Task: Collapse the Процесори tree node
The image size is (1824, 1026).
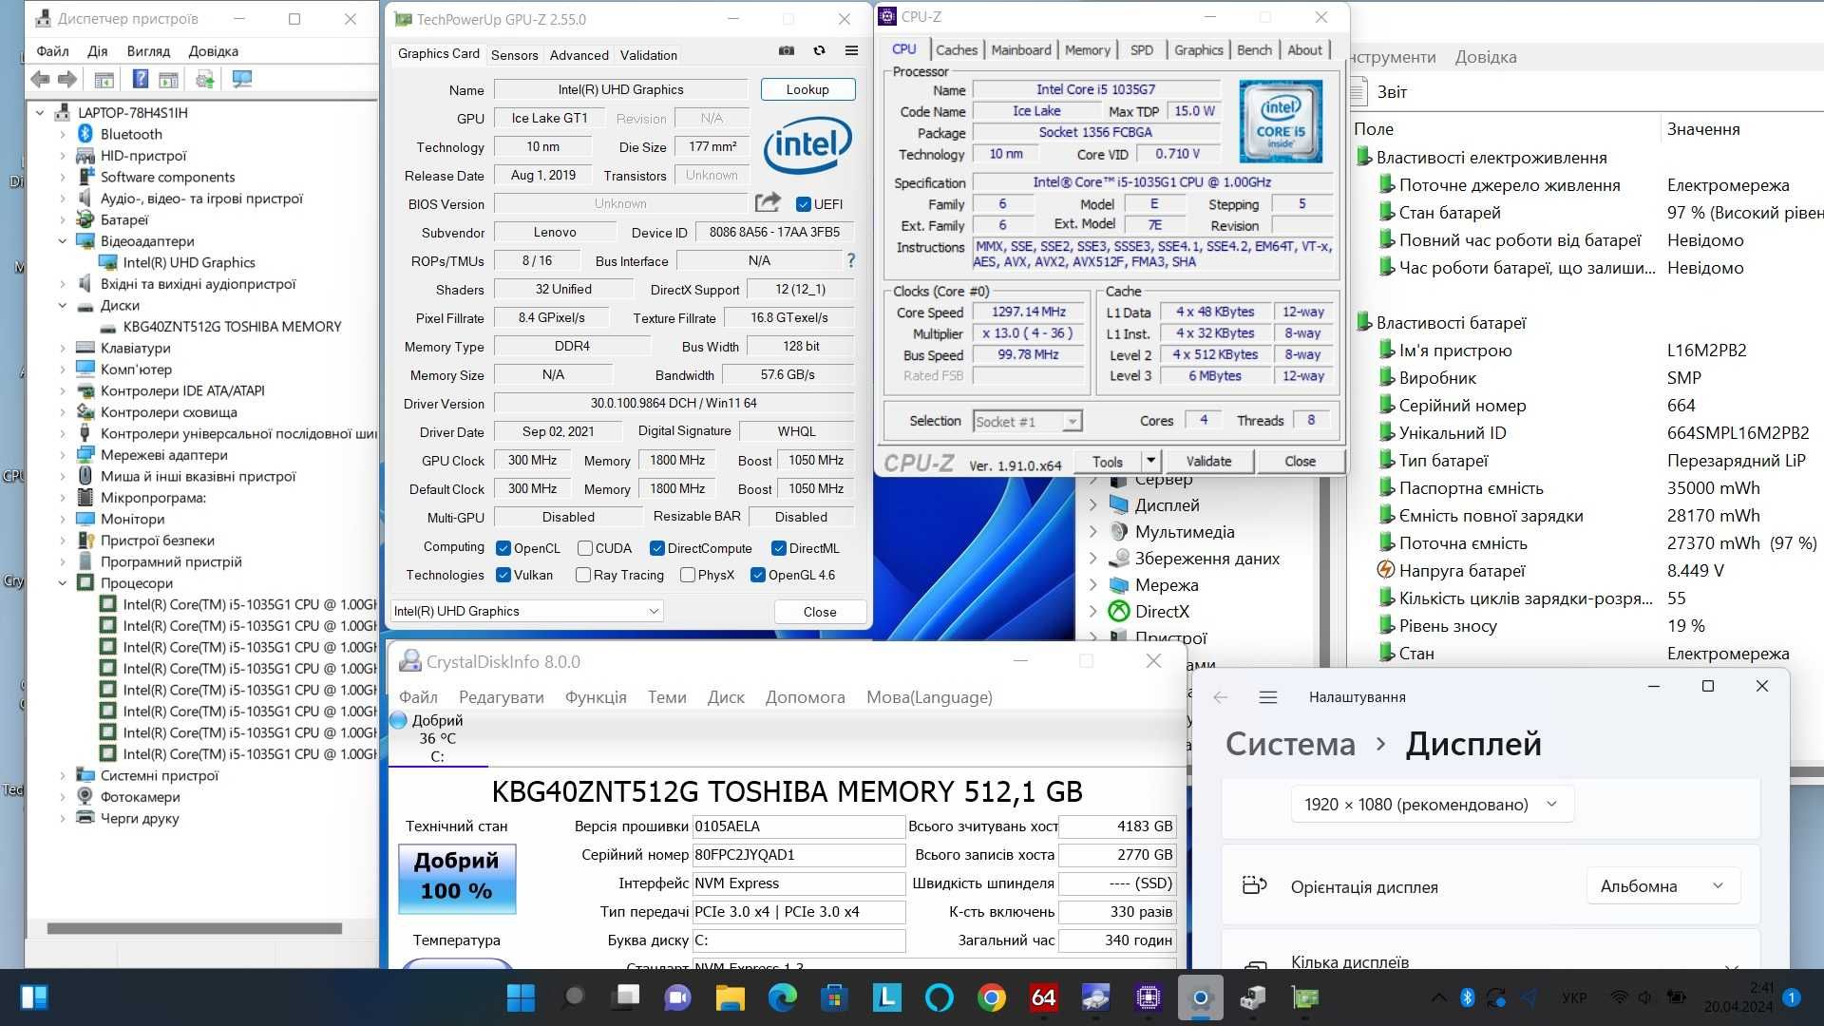Action: point(63,583)
